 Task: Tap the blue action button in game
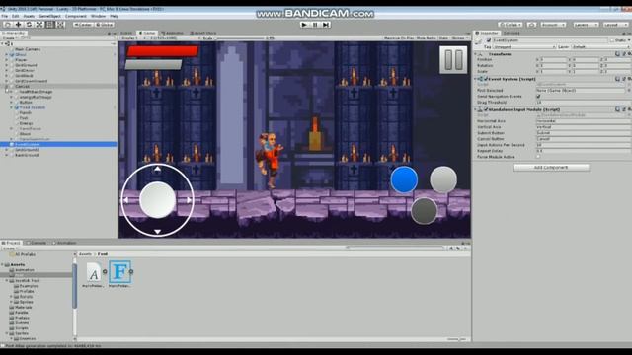pos(404,179)
